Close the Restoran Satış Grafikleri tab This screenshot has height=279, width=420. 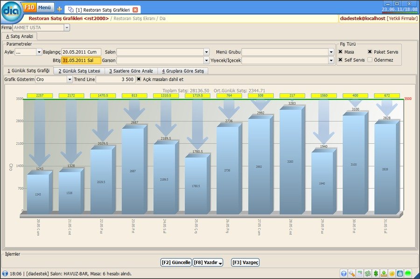pyautogui.click(x=135, y=10)
